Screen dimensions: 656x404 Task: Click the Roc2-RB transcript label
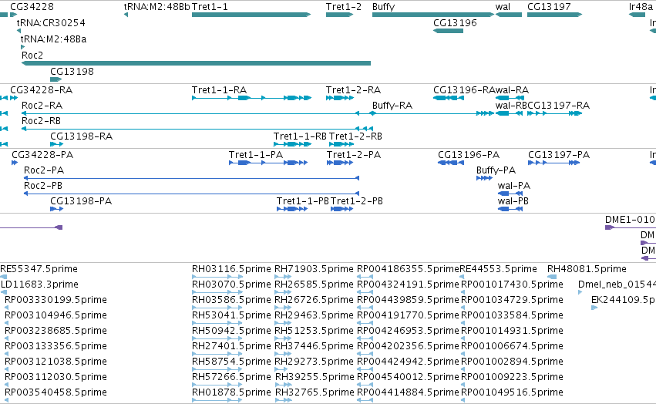[41, 121]
